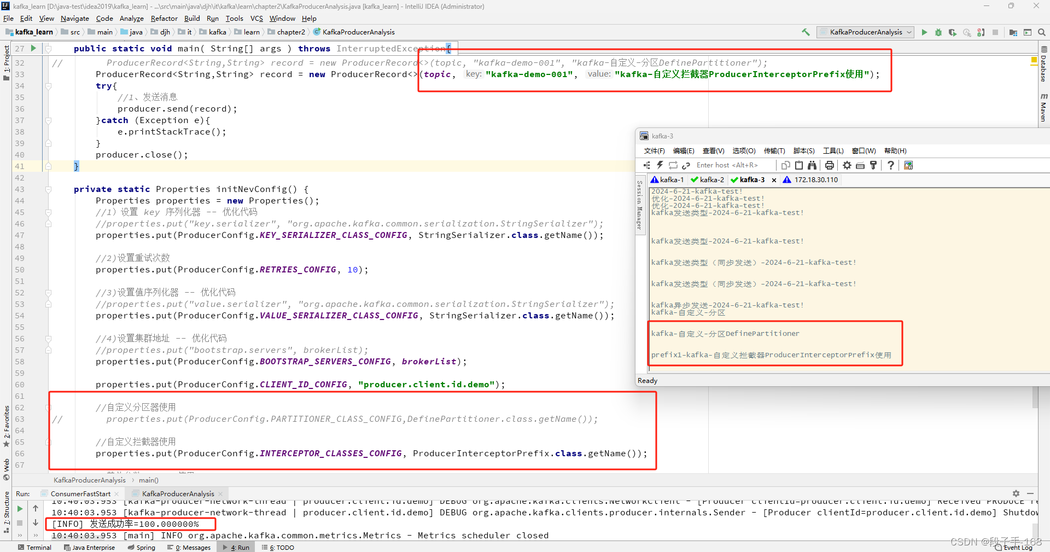
Task: Click the run gutter arrow at line 27
Action: click(33, 48)
